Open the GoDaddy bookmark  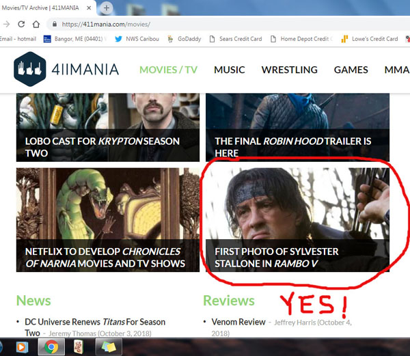click(184, 39)
